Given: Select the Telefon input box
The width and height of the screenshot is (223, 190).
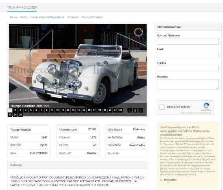Looking at the screenshot, I should pyautogui.click(x=188, y=69).
